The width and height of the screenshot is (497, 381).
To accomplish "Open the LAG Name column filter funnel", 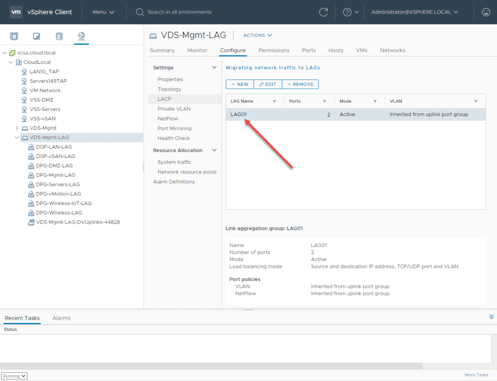I will pos(274,101).
